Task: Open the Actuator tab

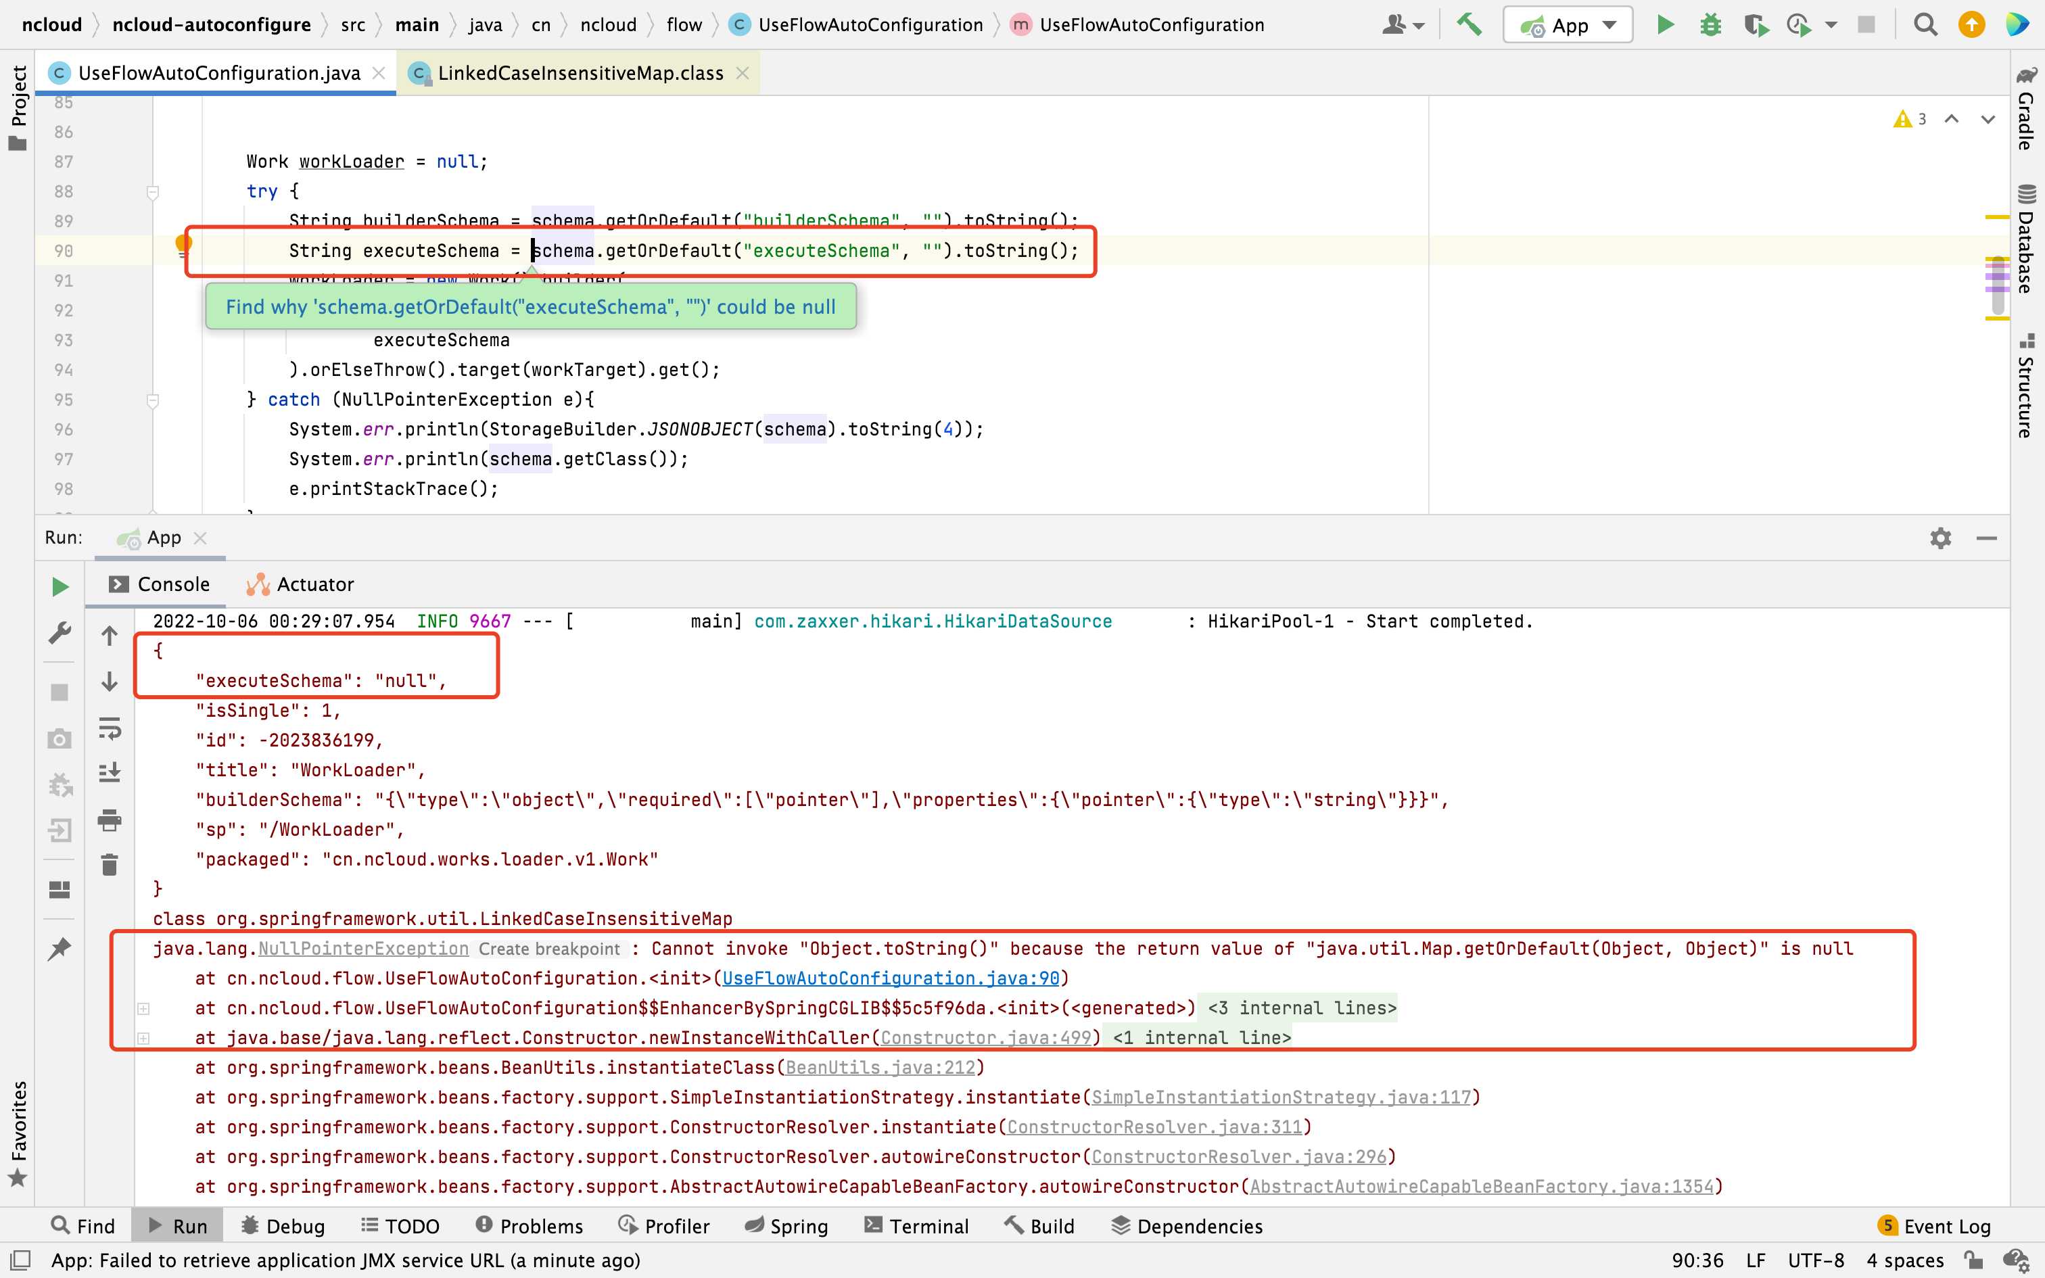Action: 301,584
